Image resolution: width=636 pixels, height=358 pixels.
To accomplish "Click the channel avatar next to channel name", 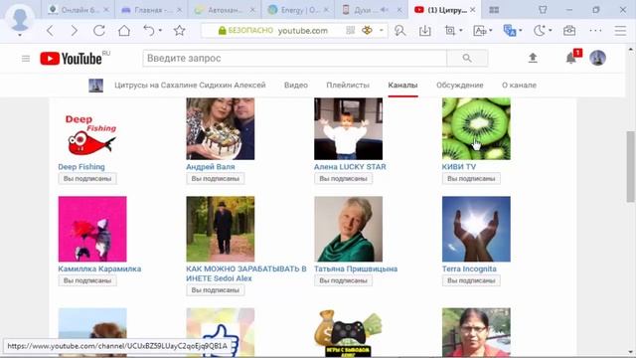I will point(95,86).
